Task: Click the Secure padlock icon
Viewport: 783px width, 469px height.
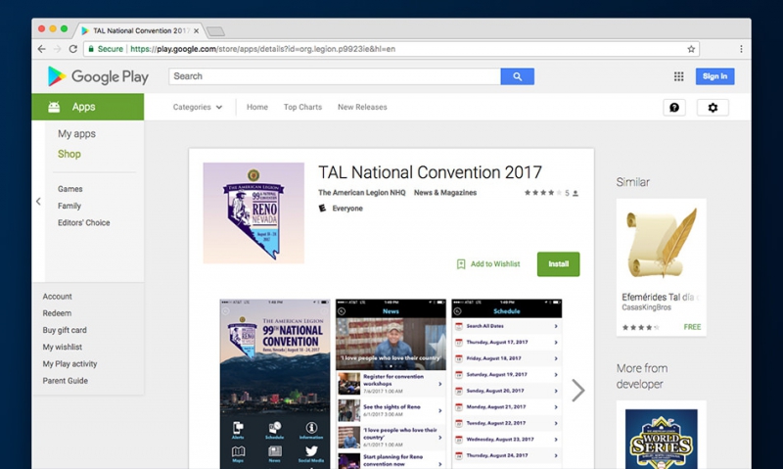Action: [x=91, y=49]
